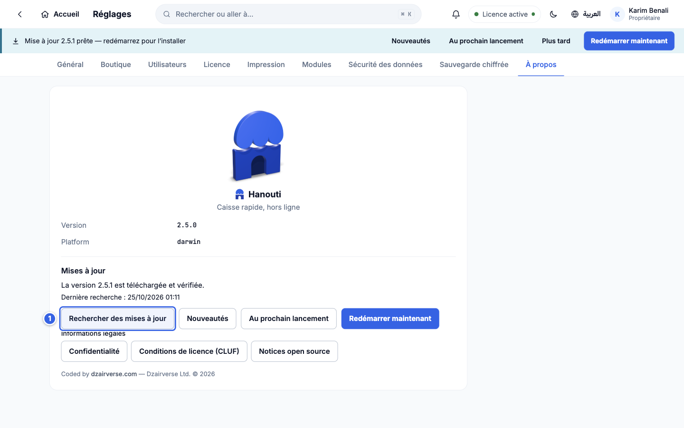Open the Utilisateurs tab

(167, 65)
